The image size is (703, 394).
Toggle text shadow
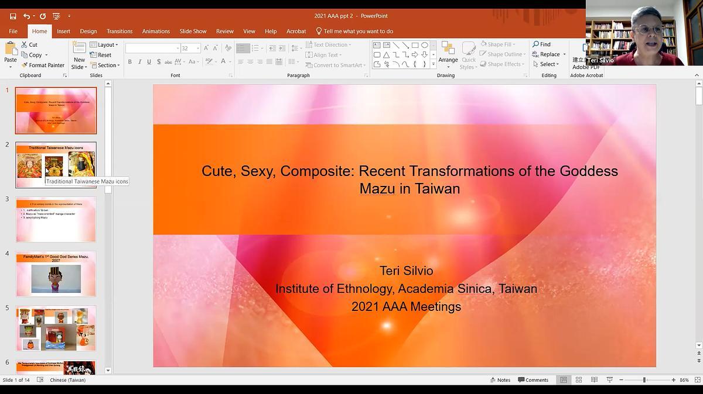tap(158, 61)
